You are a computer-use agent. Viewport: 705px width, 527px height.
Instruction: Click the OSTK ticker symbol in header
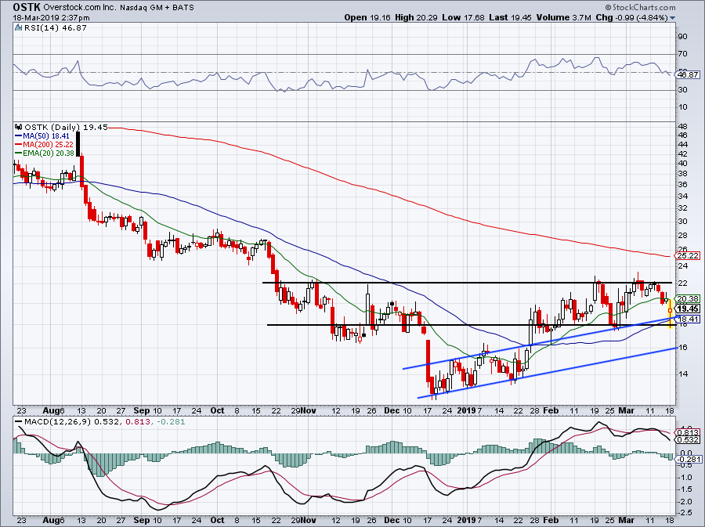pos(26,7)
